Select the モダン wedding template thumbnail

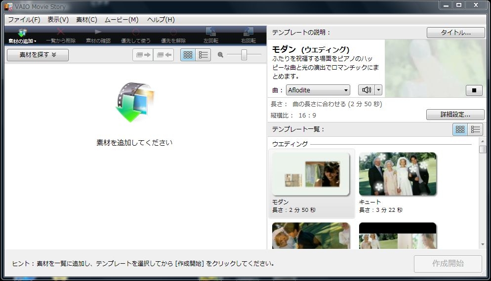(x=311, y=174)
